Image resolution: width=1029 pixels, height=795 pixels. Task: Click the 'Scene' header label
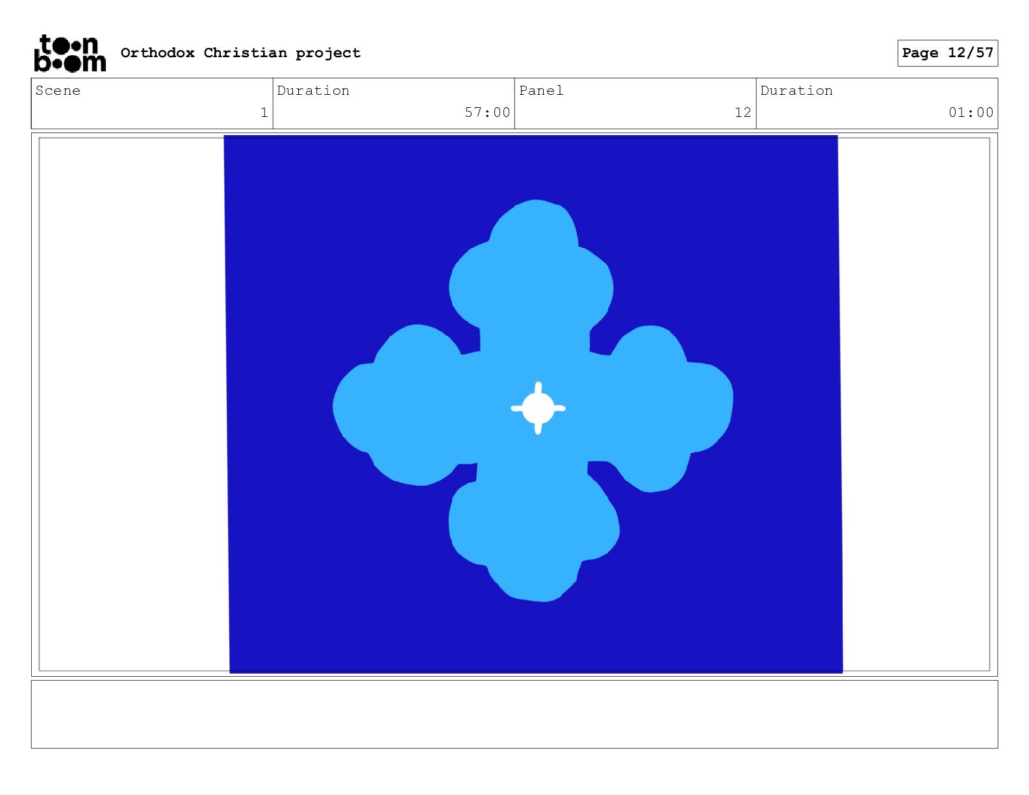pos(58,90)
